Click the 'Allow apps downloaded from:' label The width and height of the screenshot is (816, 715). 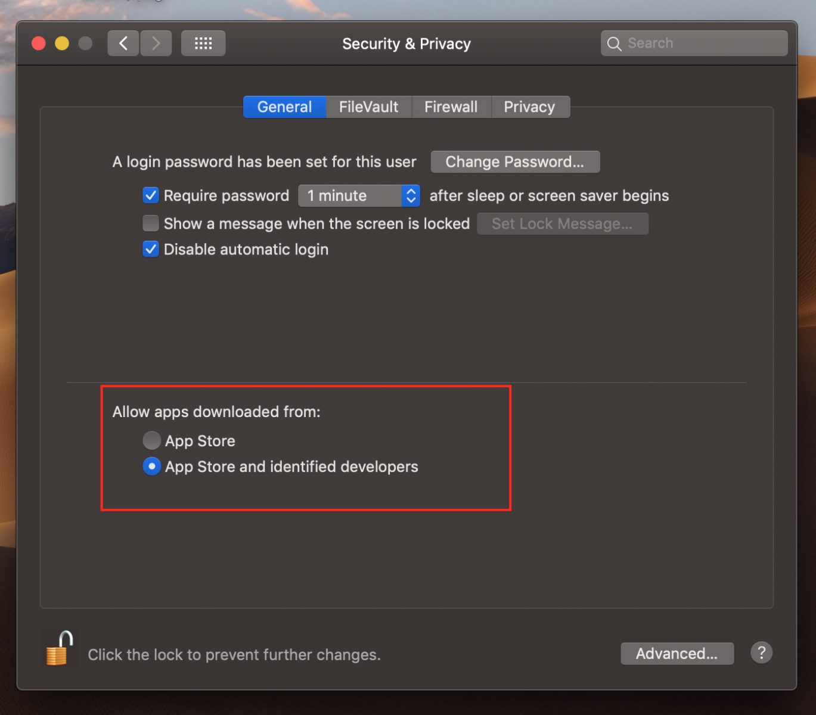[216, 412]
